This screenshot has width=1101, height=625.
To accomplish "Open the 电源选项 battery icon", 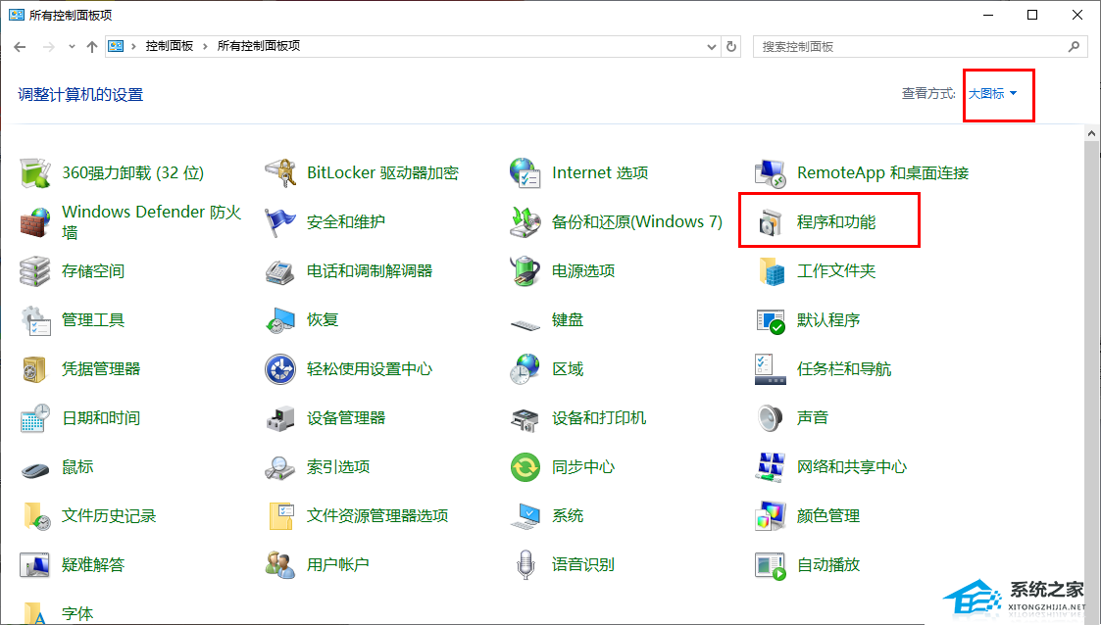I will pos(525,270).
